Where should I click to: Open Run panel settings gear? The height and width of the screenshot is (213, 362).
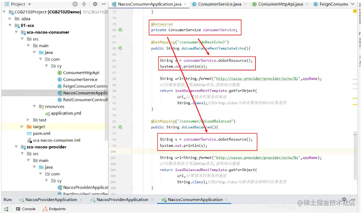coord(344,199)
